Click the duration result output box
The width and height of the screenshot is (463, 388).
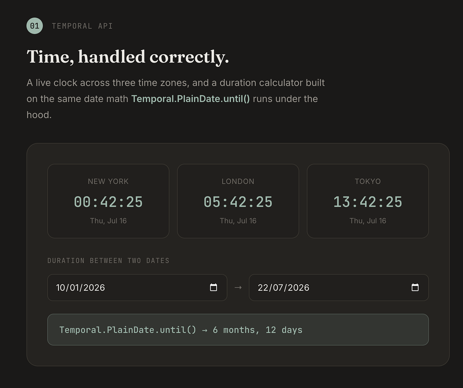(238, 330)
